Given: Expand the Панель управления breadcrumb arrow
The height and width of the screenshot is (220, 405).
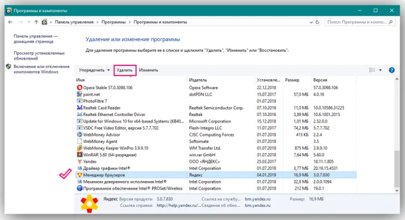Looking at the screenshot, I should pyautogui.click(x=98, y=22).
